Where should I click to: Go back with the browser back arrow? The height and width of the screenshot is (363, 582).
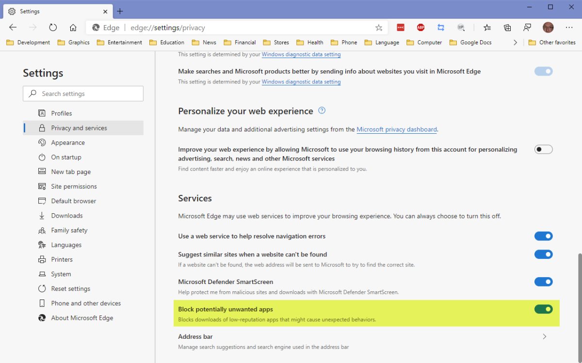(x=13, y=28)
